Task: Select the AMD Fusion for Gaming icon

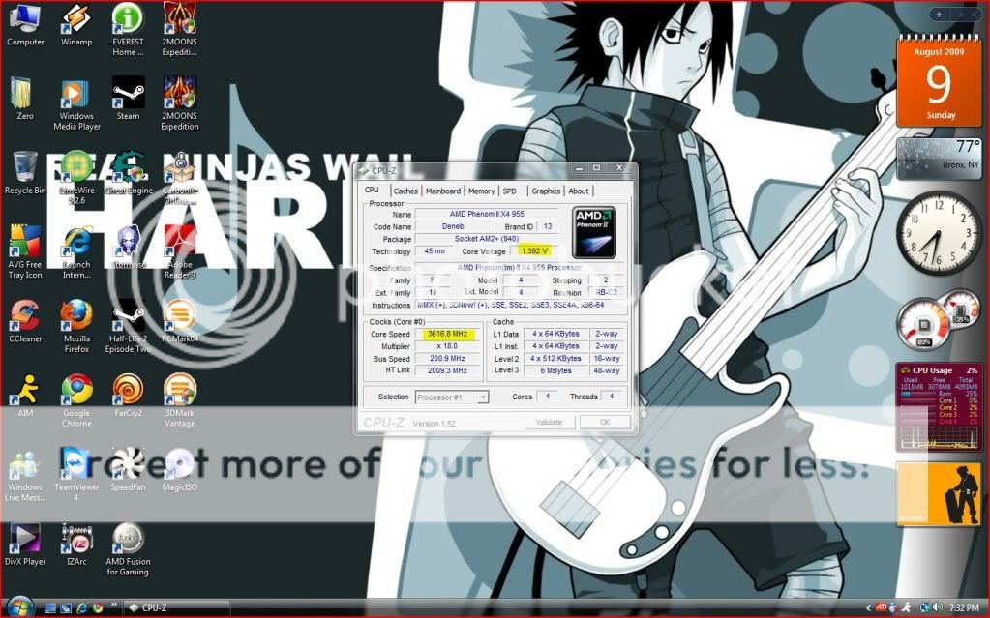Action: (x=128, y=549)
